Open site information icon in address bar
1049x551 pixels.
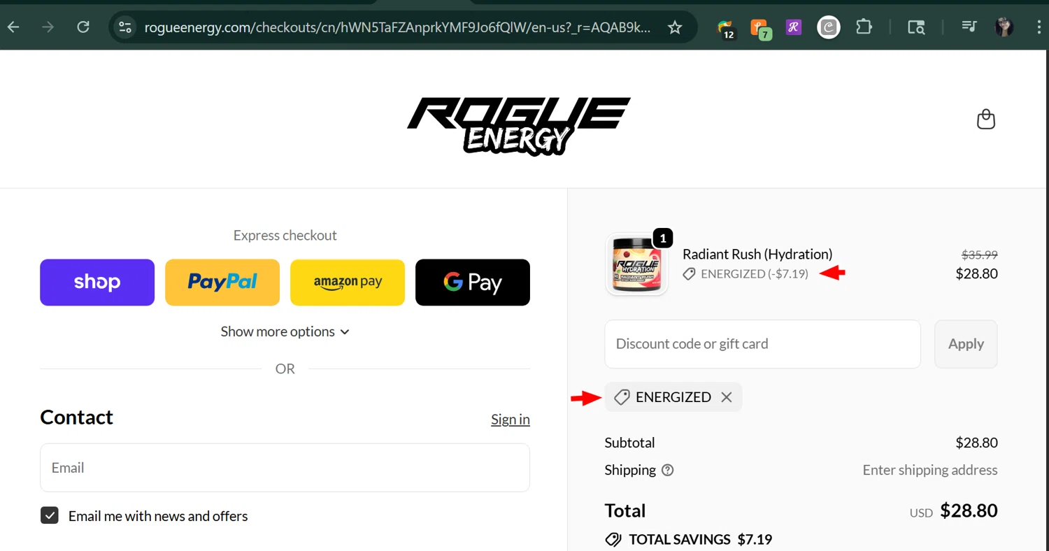pyautogui.click(x=125, y=27)
